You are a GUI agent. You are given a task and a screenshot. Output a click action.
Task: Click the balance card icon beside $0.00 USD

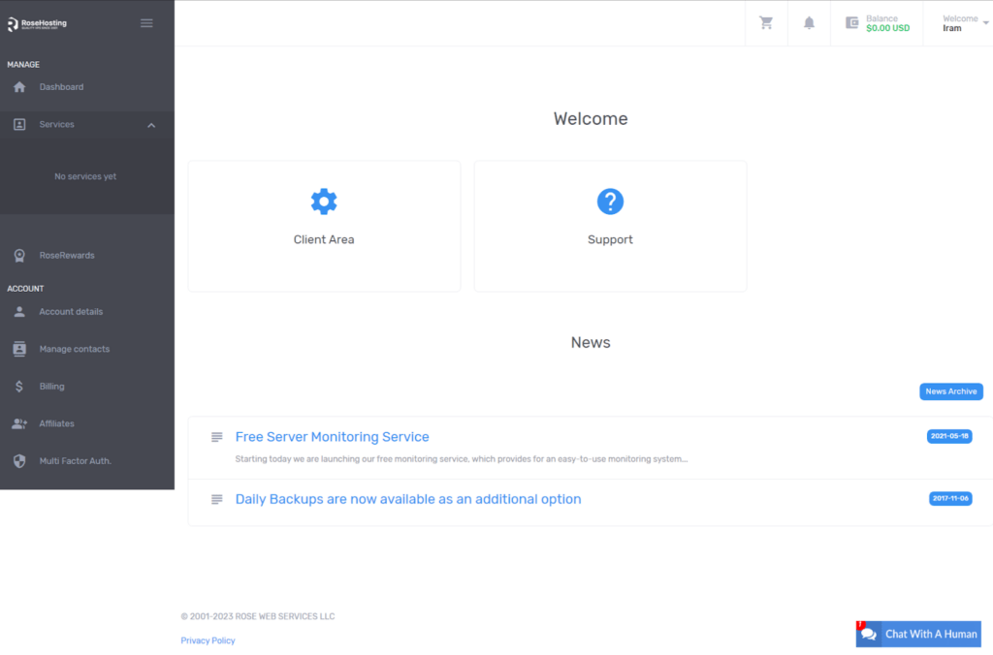coord(853,22)
